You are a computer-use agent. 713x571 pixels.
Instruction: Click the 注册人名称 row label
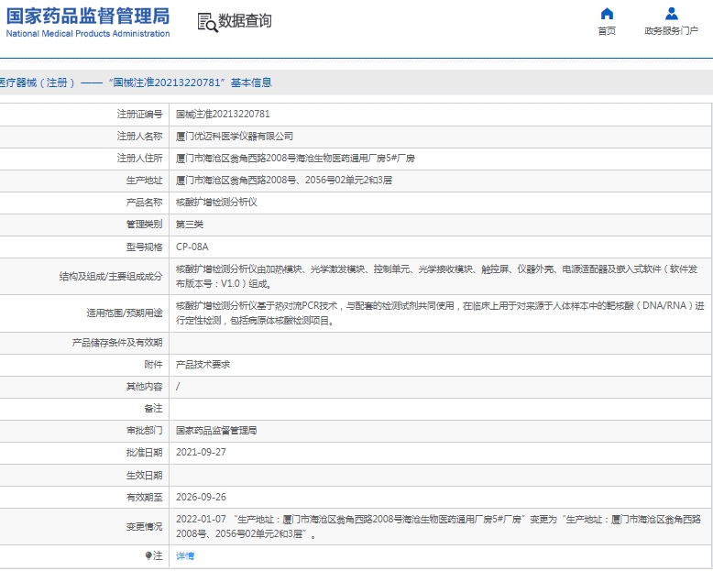point(139,137)
